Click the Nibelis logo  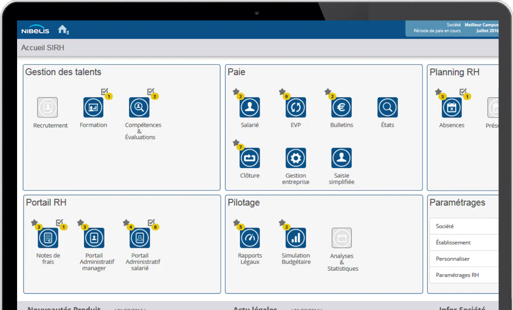35,30
